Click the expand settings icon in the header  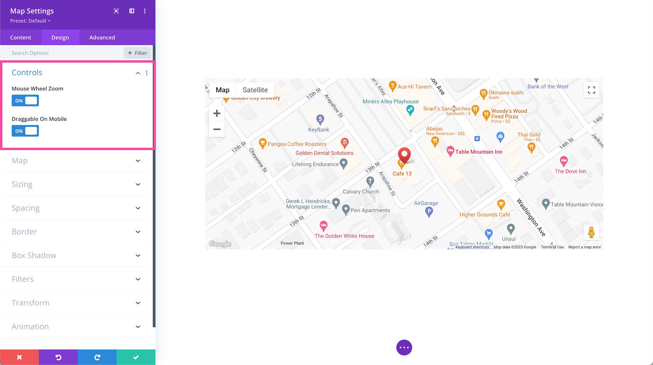click(116, 11)
